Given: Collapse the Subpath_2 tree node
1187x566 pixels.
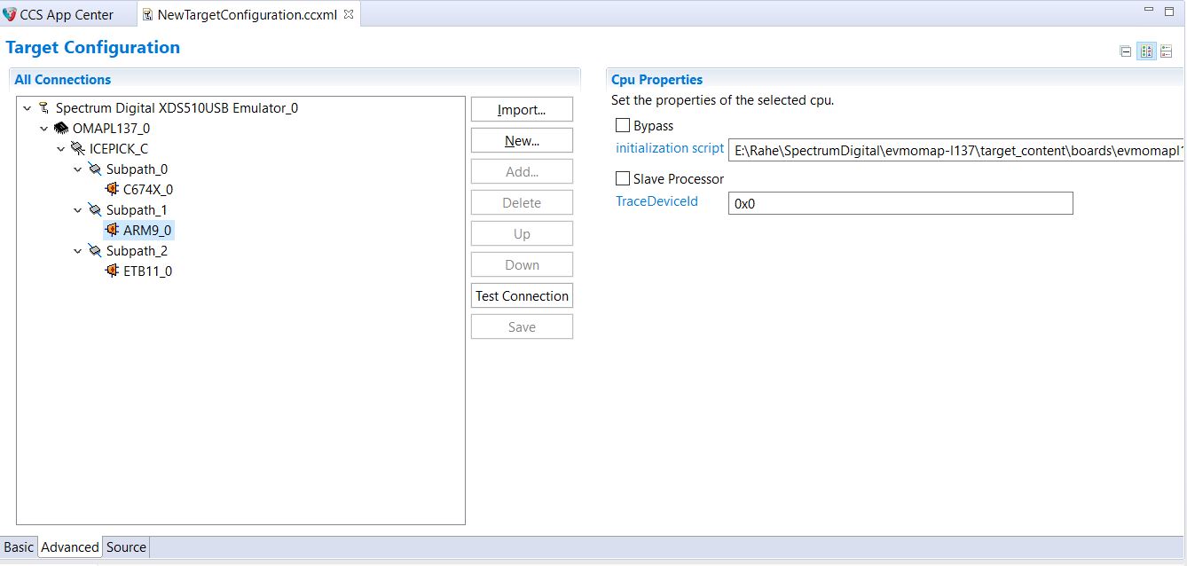Looking at the screenshot, I should pyautogui.click(x=78, y=251).
